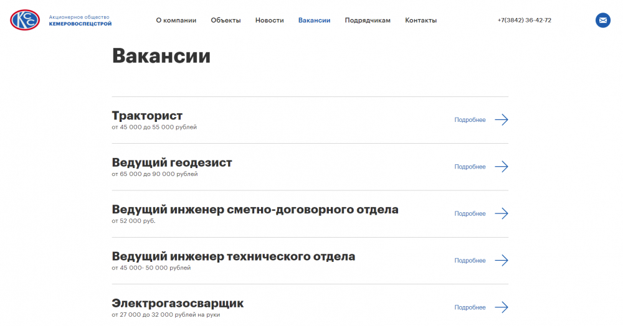This screenshot has height=326, width=623.
Task: Open the blue envelope mail icon
Action: [x=602, y=21]
